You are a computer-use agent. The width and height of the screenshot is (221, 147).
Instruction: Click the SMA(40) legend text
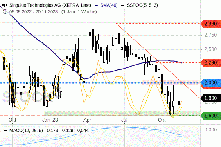(109, 5)
